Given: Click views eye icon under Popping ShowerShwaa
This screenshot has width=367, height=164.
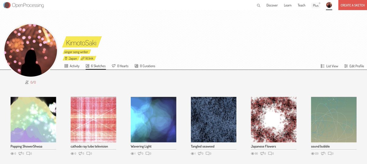Looking at the screenshot, I should pyautogui.click(x=12, y=154).
